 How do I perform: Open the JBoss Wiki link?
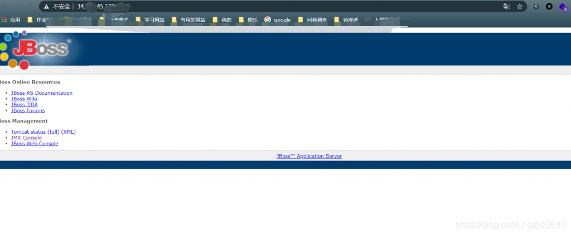coord(24,99)
